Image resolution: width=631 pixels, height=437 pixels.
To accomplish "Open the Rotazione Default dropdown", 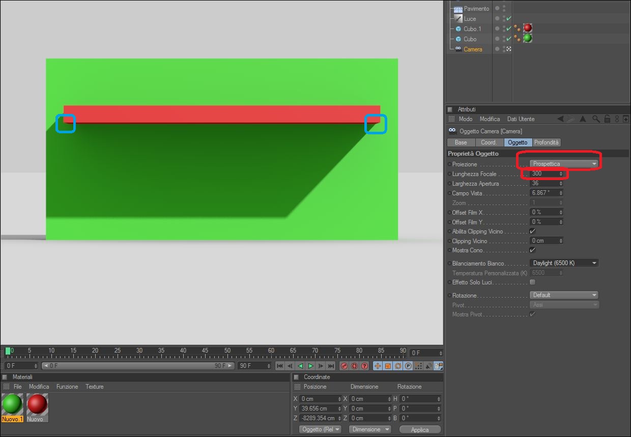I will (x=564, y=295).
